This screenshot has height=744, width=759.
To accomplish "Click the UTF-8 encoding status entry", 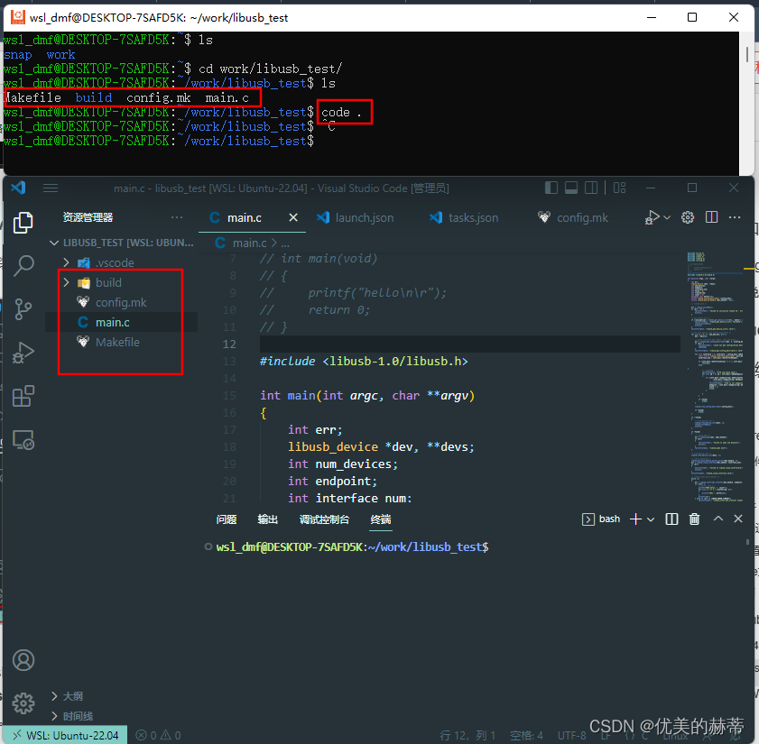I will click(571, 735).
